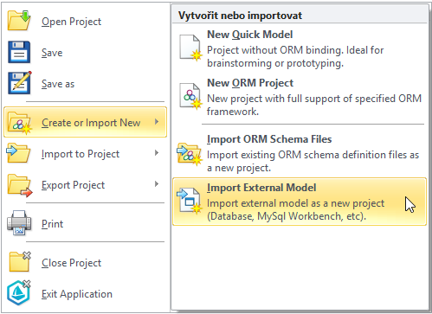The width and height of the screenshot is (432, 314).
Task: Click the Save as floppy with pencil icon
Action: 20,83
